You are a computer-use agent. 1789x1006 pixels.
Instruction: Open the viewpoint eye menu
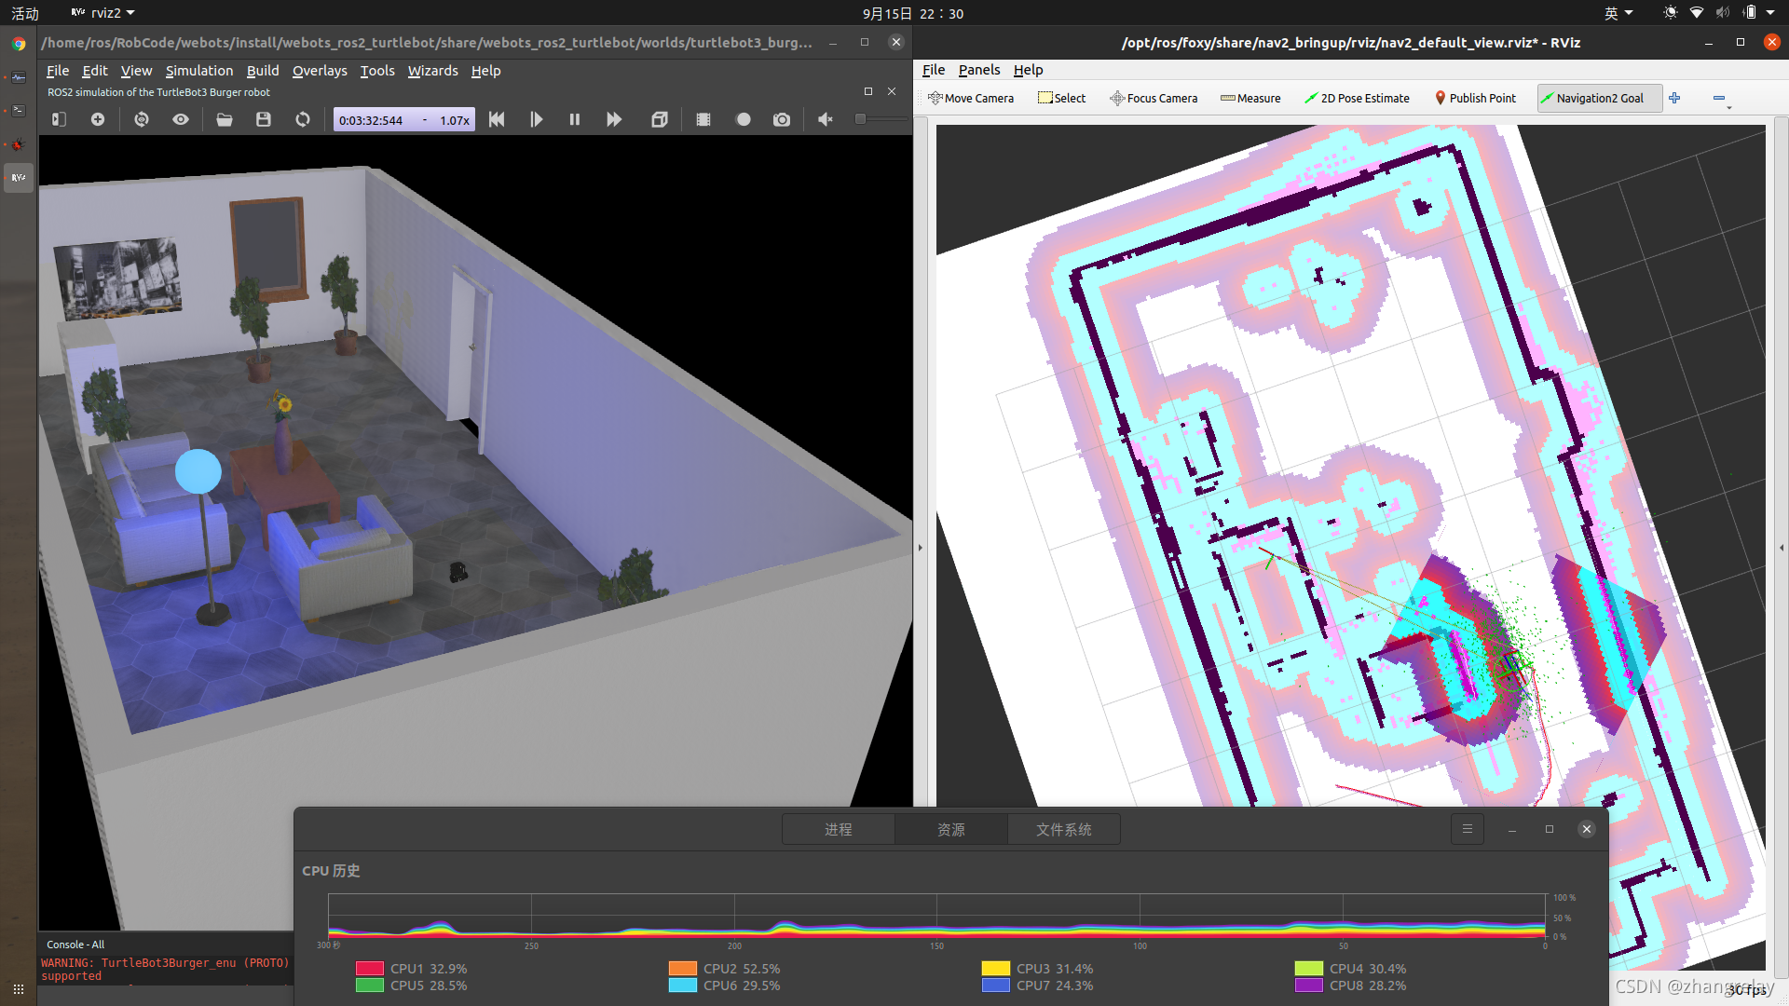click(181, 119)
